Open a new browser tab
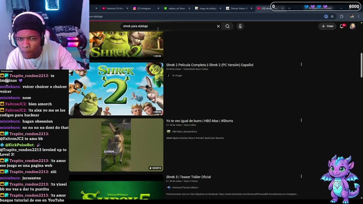Screen dimensions: 363x204 pos(289,8)
